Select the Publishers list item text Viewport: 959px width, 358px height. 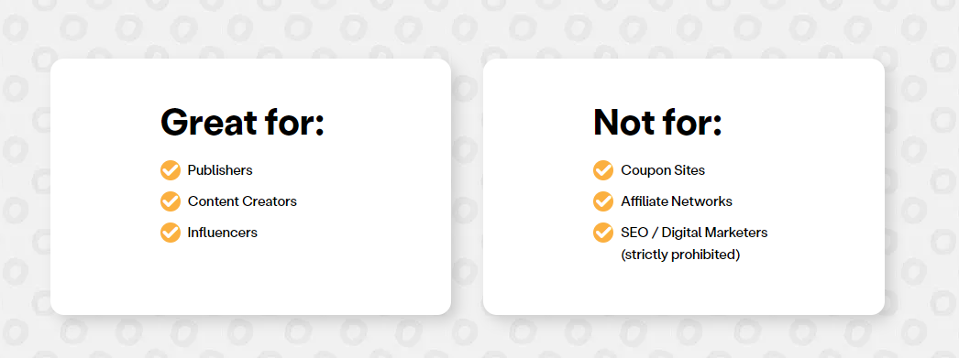(x=220, y=170)
